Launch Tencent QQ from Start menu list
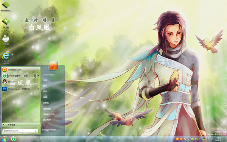 pos(21,82)
